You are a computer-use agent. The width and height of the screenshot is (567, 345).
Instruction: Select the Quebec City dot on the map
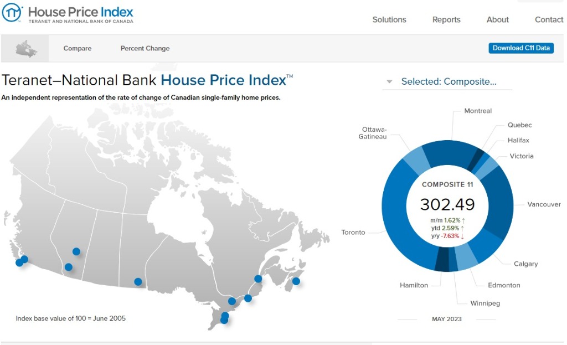tap(258, 279)
